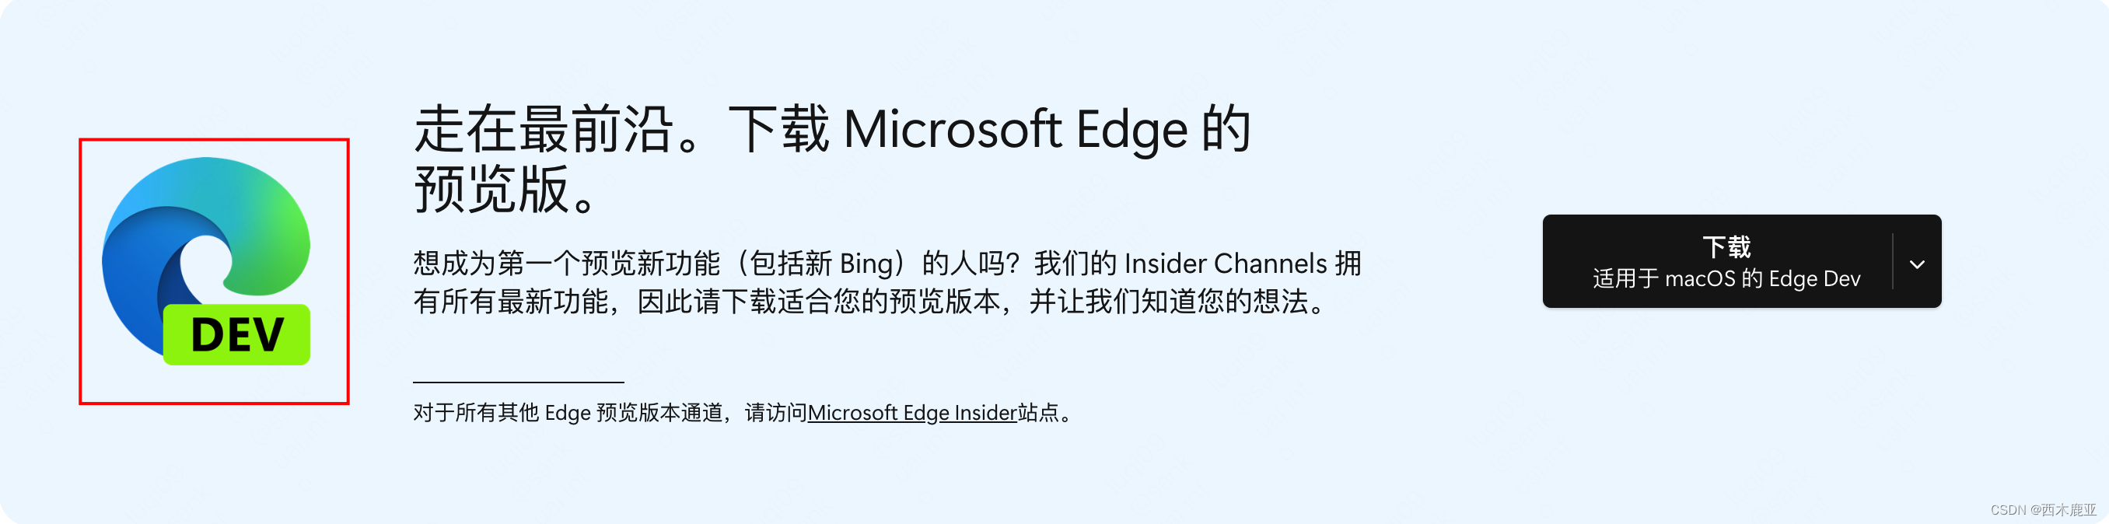Image resolution: width=2109 pixels, height=524 pixels.
Task: Click the red outline around the logo
Action: (215, 140)
